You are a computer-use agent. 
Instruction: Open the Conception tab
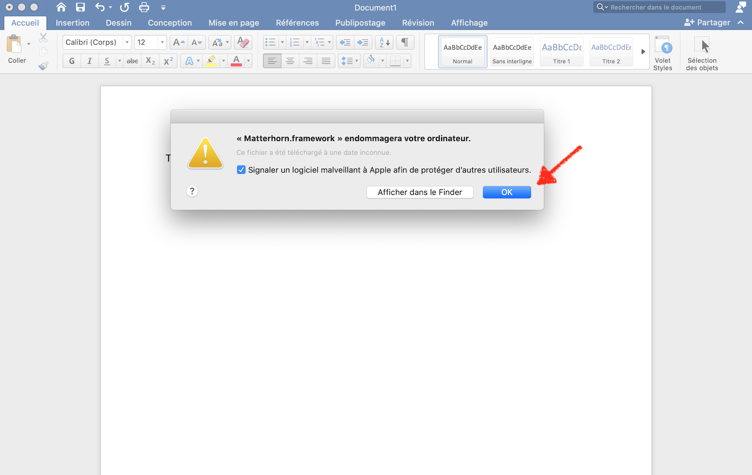(170, 23)
